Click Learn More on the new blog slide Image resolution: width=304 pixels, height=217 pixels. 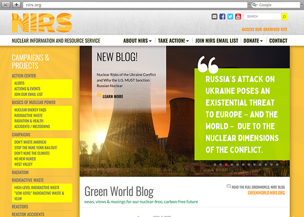pos(113,96)
